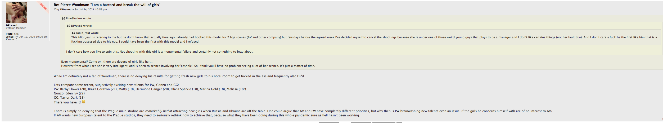Click quote mark icon beside 'BlueShadow wrote:'

[63, 19]
